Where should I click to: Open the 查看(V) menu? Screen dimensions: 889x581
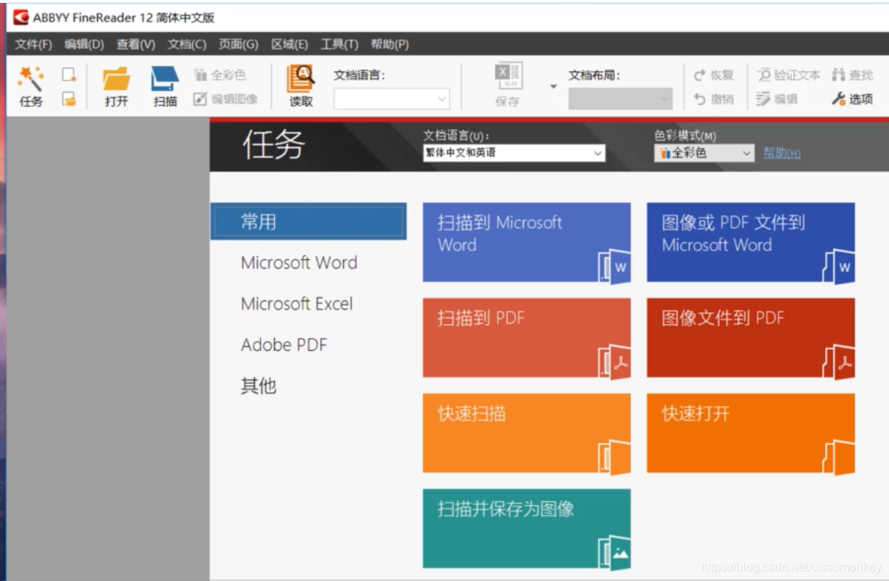click(135, 44)
